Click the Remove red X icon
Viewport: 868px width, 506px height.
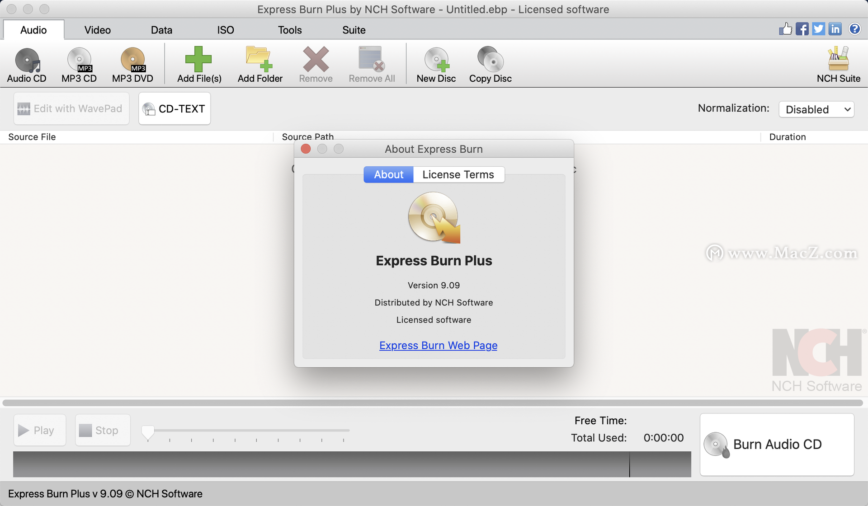[x=316, y=65]
